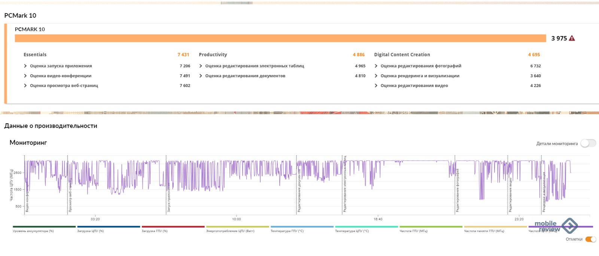Viewport: 599px width, 256px height.
Task: Click the Редактирование фотографий chart marker
Action: [457, 190]
